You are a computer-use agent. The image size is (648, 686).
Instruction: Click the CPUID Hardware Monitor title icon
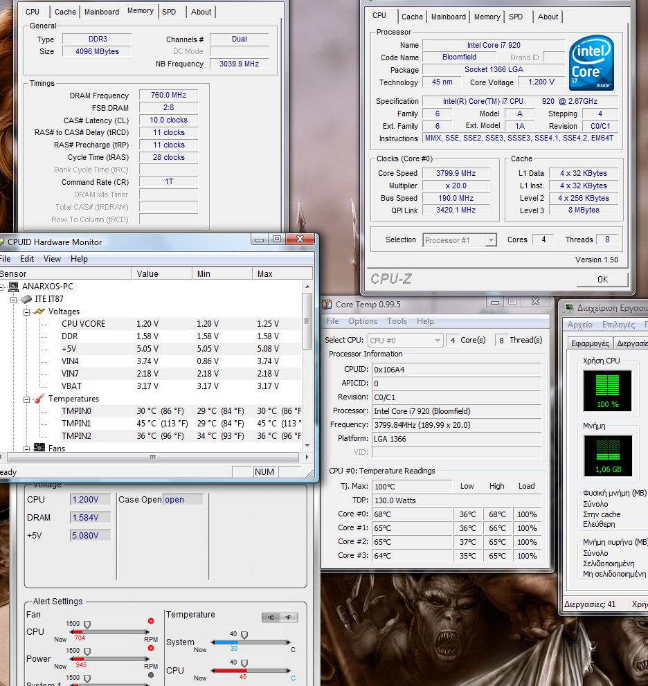coord(1,242)
